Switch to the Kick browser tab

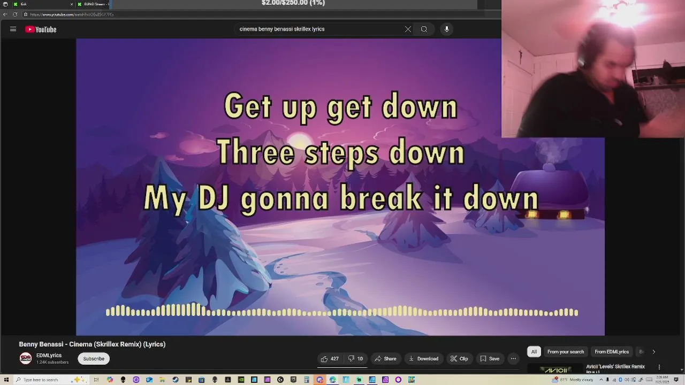click(43, 4)
